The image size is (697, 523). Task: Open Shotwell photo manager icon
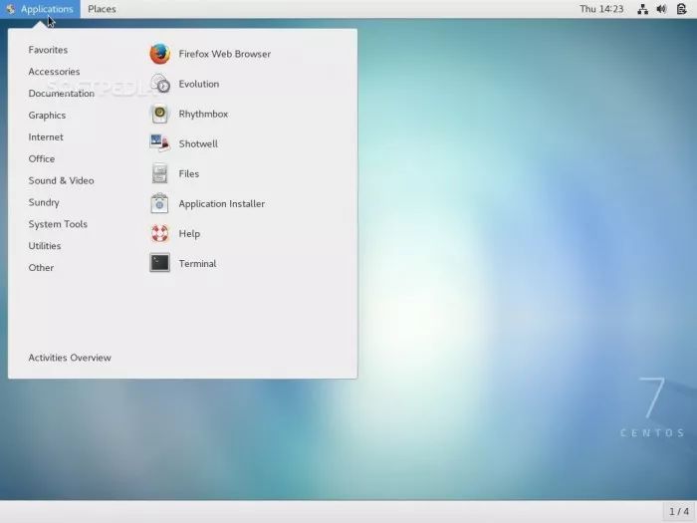(x=159, y=143)
